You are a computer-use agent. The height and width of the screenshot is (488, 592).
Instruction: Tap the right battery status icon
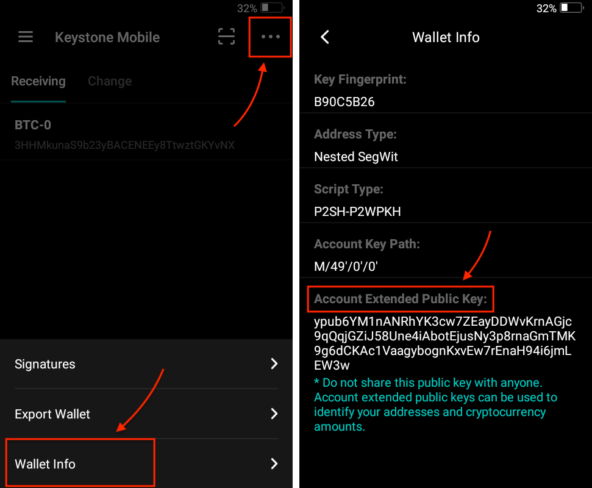coord(571,9)
